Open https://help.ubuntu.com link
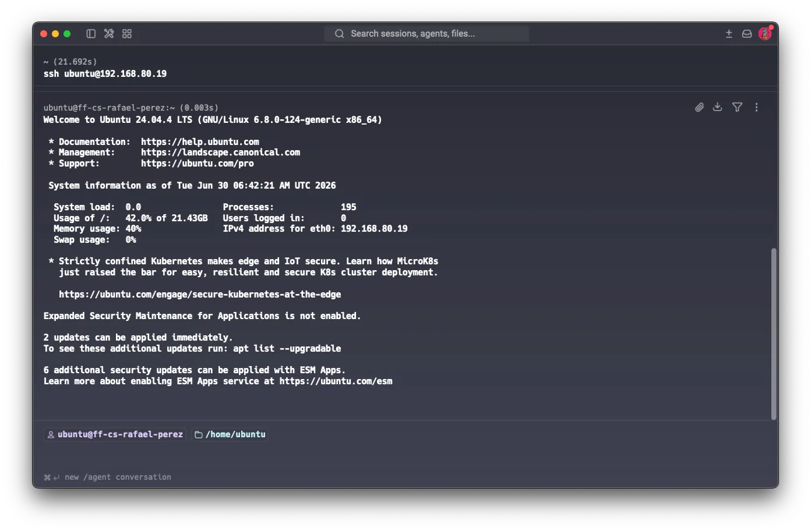This screenshot has width=811, height=531. point(200,142)
